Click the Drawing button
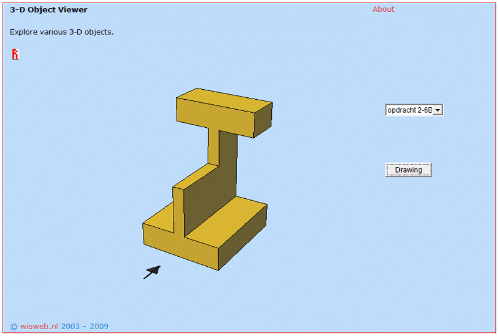Image resolution: width=499 pixels, height=336 pixels. pyautogui.click(x=409, y=170)
